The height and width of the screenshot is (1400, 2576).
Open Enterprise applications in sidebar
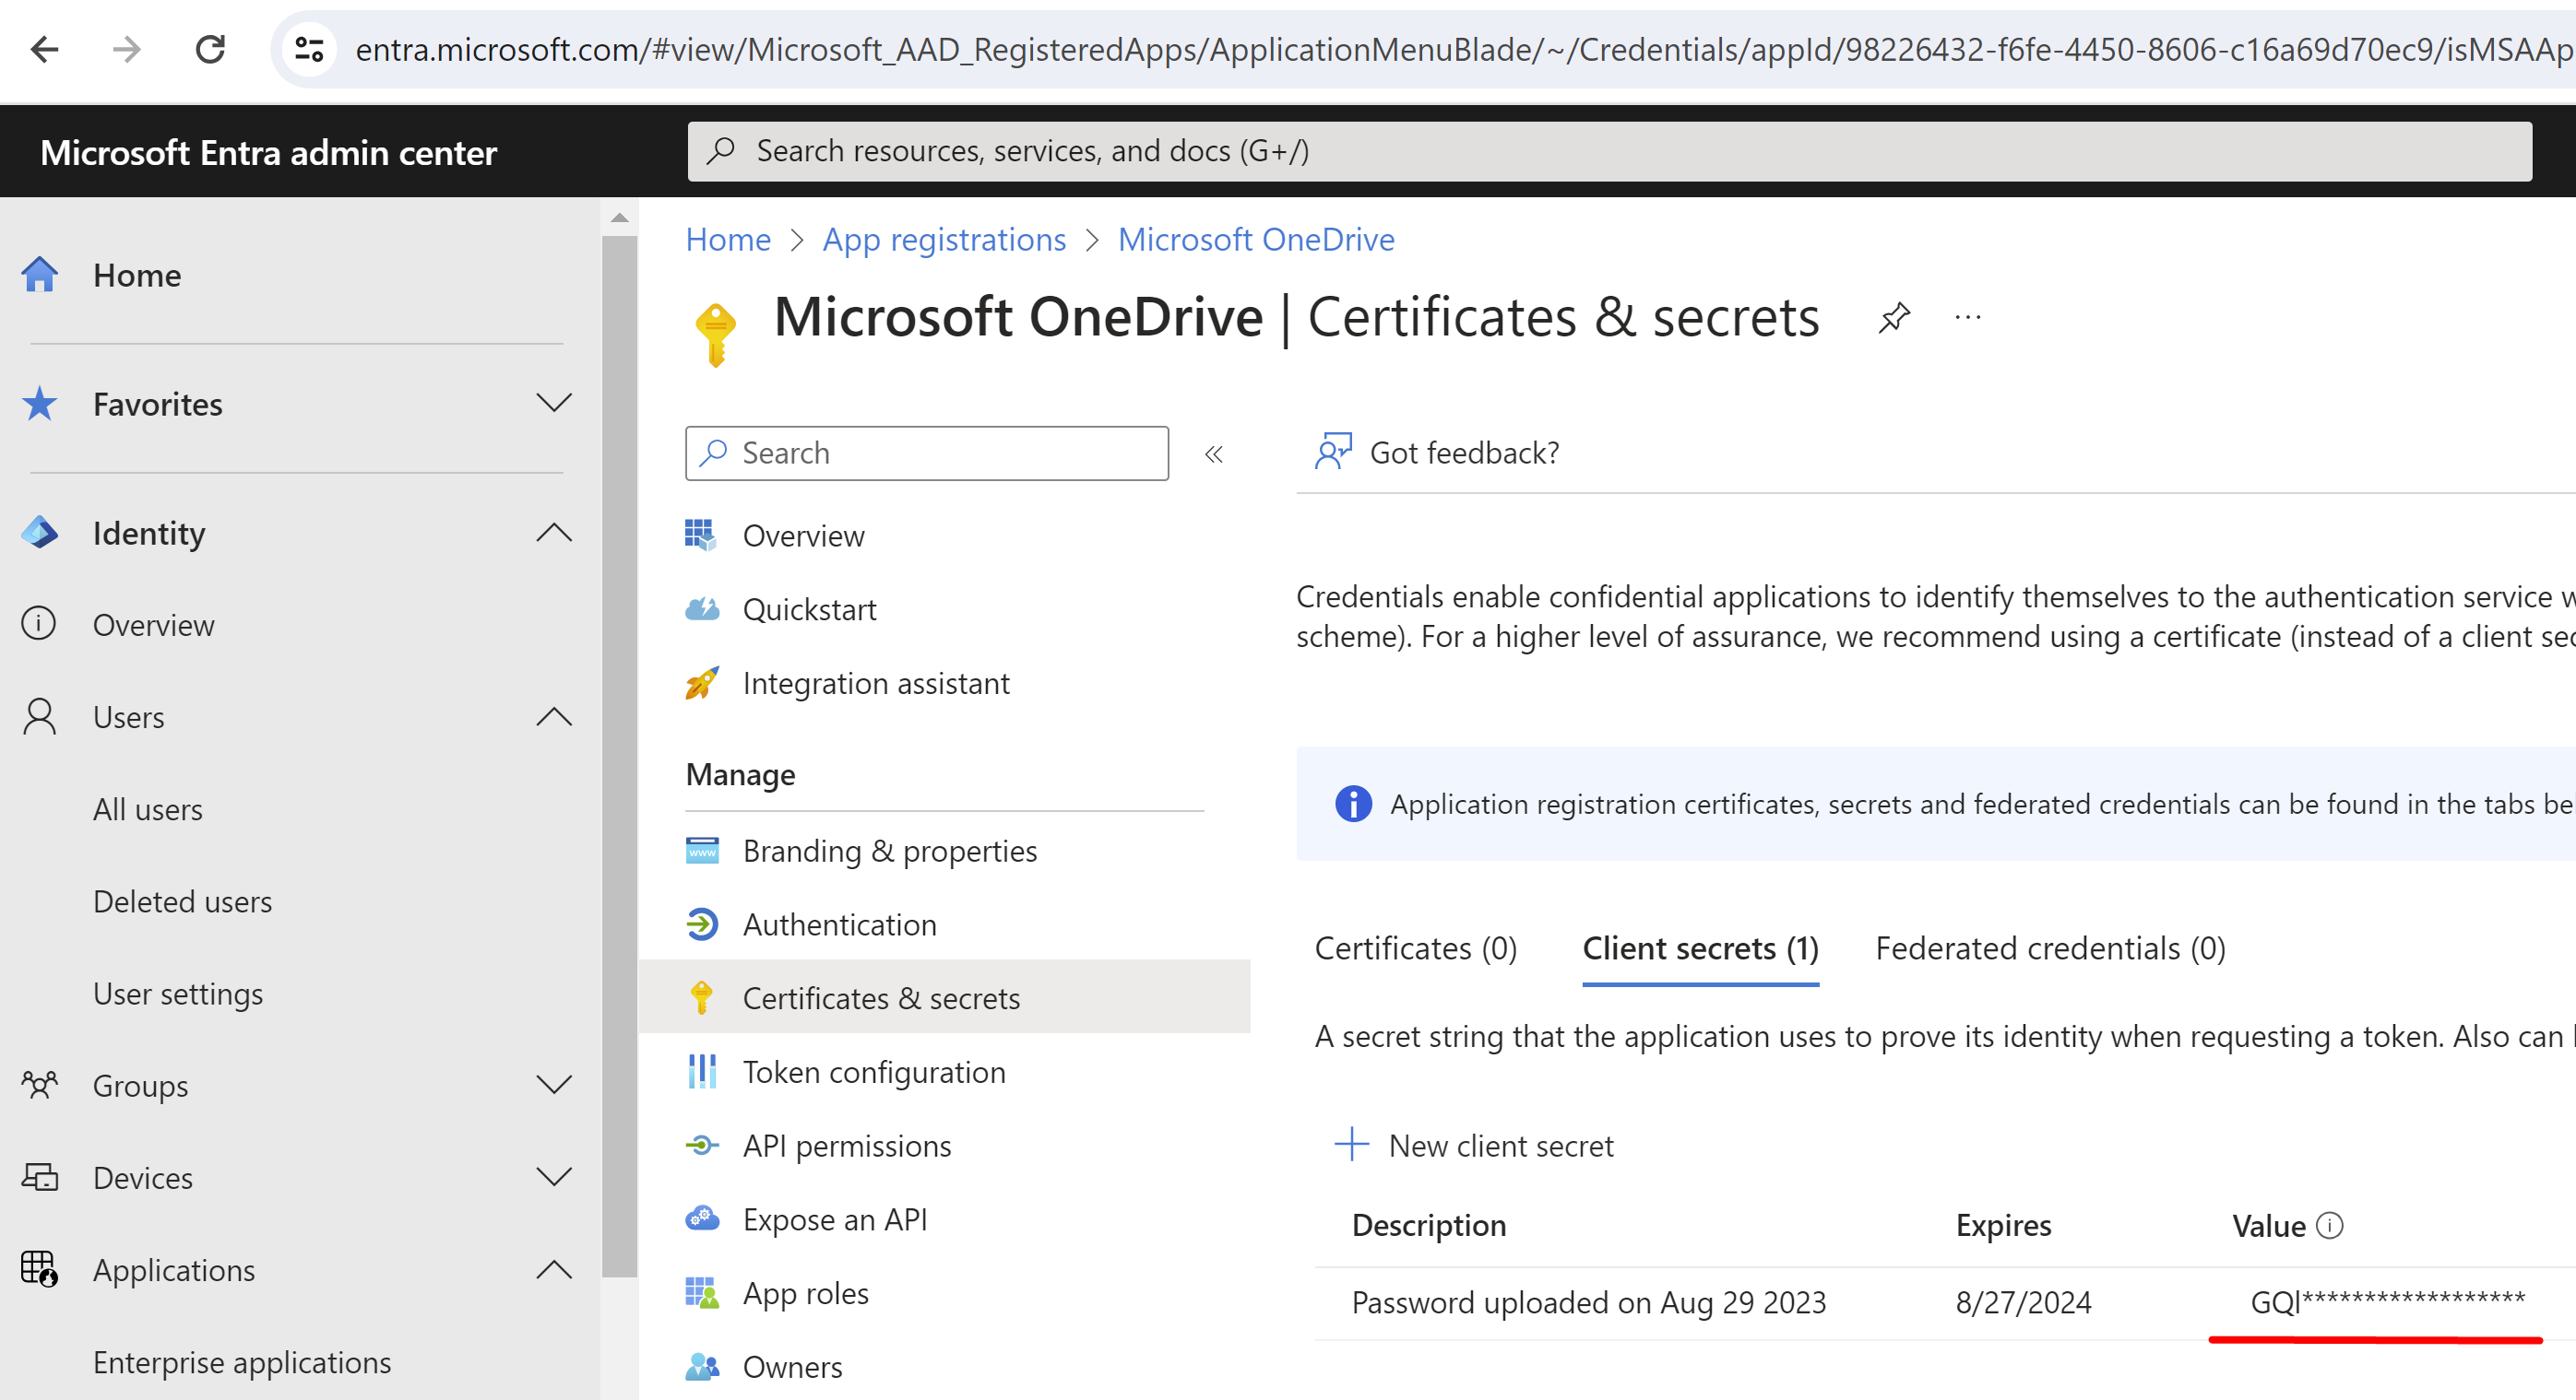coord(241,1362)
